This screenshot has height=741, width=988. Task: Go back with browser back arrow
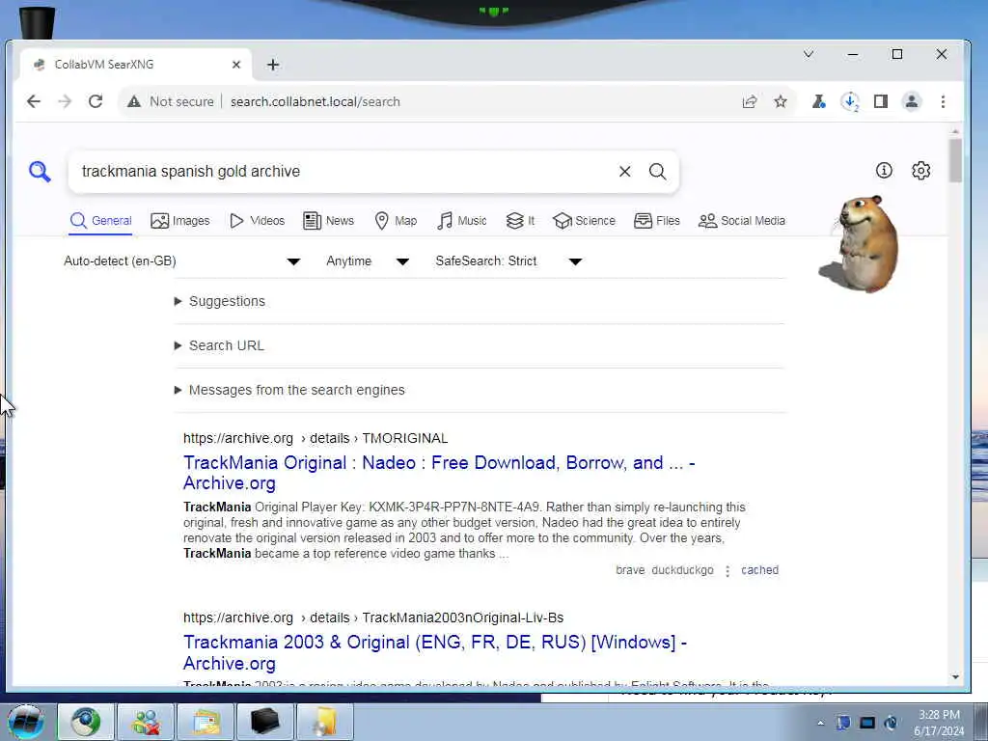coord(34,101)
